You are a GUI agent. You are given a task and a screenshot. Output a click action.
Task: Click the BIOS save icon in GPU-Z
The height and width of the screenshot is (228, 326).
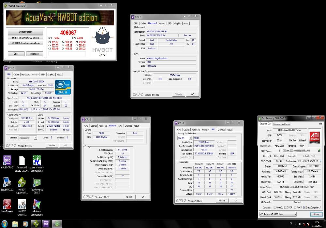319,151
